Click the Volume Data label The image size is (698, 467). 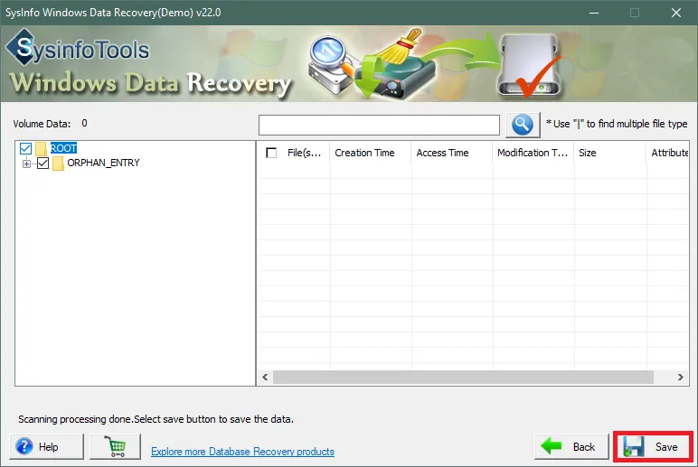point(42,124)
